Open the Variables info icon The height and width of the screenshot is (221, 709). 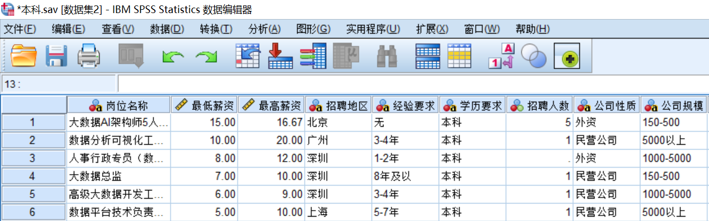pyautogui.click(x=313, y=56)
